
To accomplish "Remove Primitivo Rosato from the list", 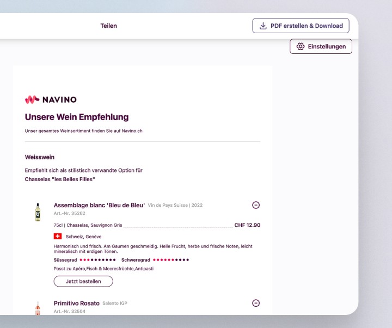I will click(256, 303).
